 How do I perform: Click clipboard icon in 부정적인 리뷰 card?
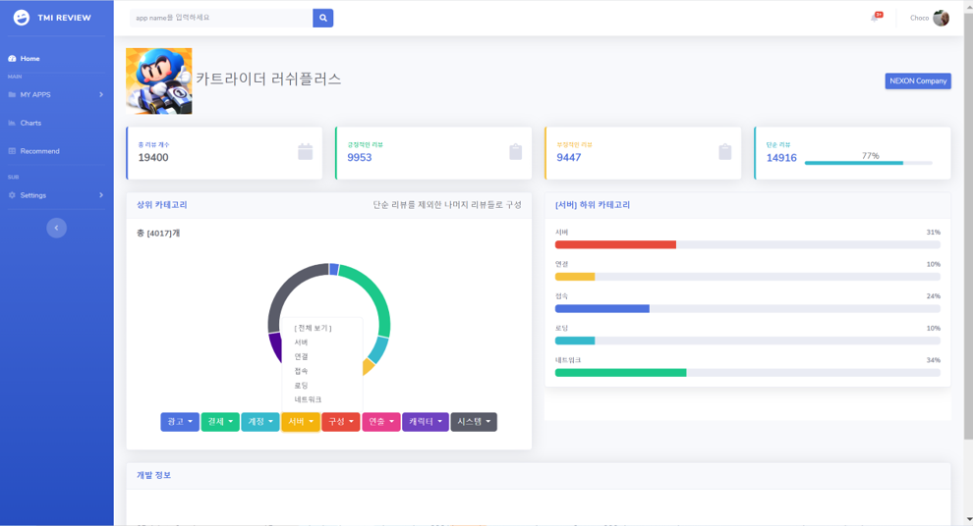724,152
